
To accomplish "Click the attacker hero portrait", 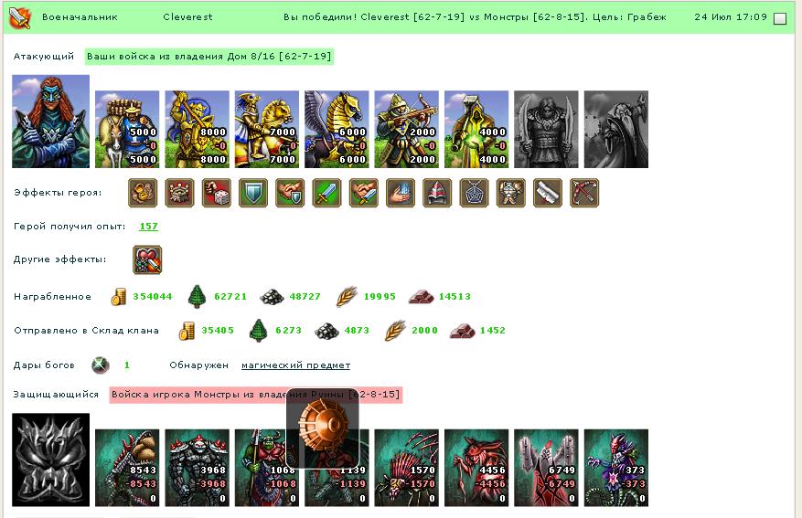I will pos(50,122).
